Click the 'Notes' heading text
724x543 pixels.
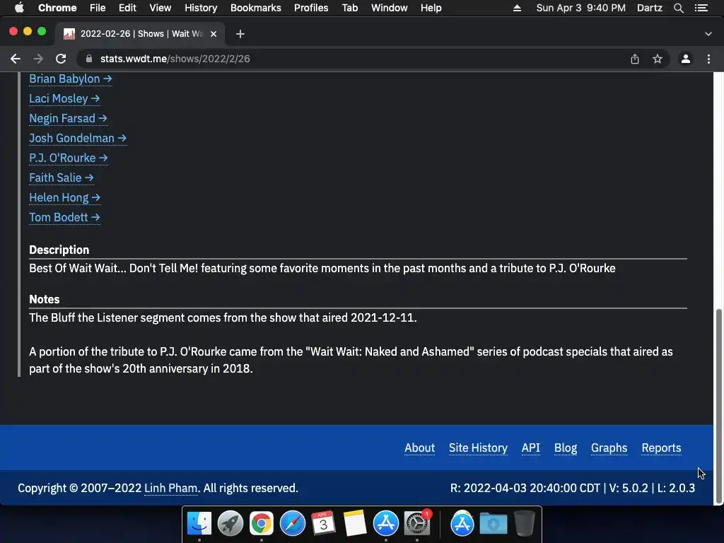pos(45,299)
